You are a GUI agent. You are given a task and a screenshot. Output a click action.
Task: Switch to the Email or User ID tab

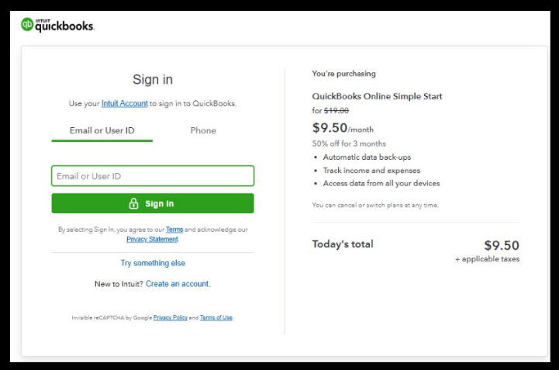(x=102, y=130)
